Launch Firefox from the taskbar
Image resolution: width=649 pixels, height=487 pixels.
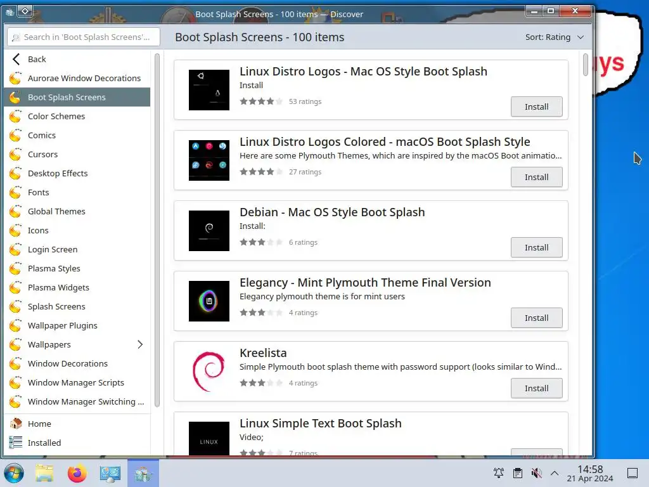point(77,473)
